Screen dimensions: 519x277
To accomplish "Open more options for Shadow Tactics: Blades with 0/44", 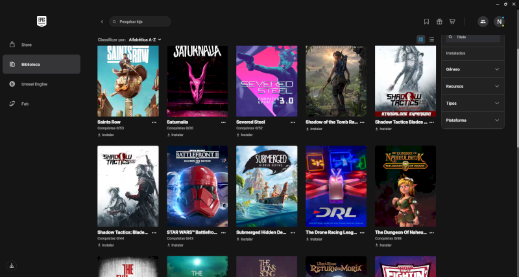I will [x=154, y=232].
